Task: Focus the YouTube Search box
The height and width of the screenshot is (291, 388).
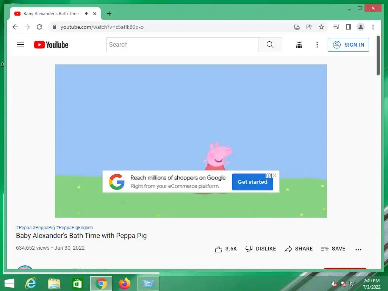Action: [182, 45]
